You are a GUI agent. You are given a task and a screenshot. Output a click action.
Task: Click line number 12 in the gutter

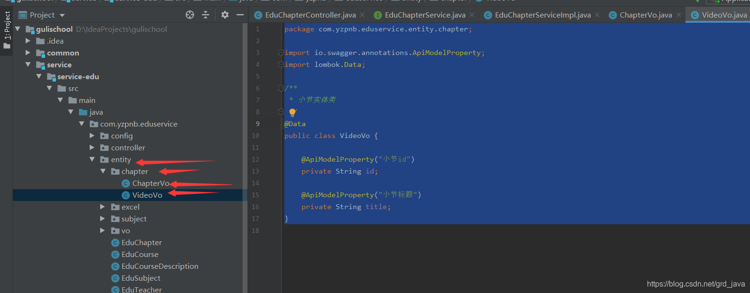255,159
